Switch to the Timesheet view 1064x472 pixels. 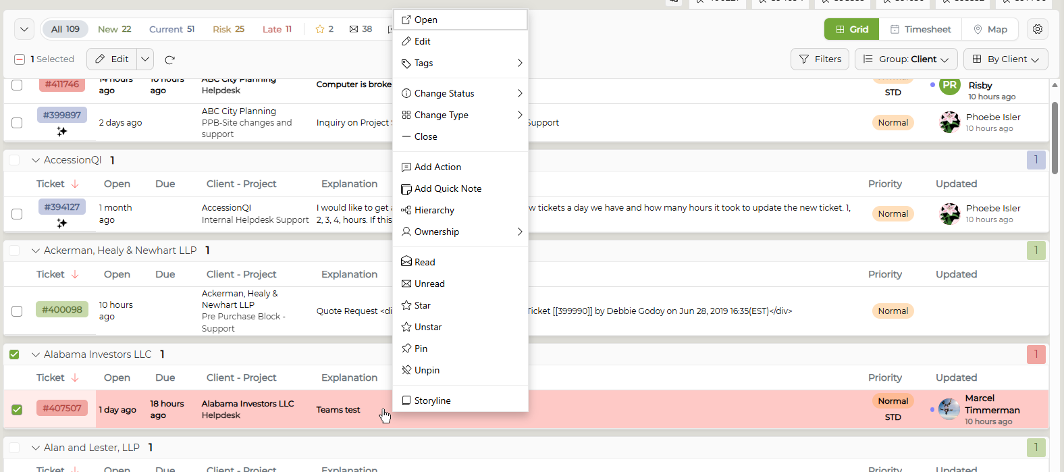pyautogui.click(x=920, y=29)
